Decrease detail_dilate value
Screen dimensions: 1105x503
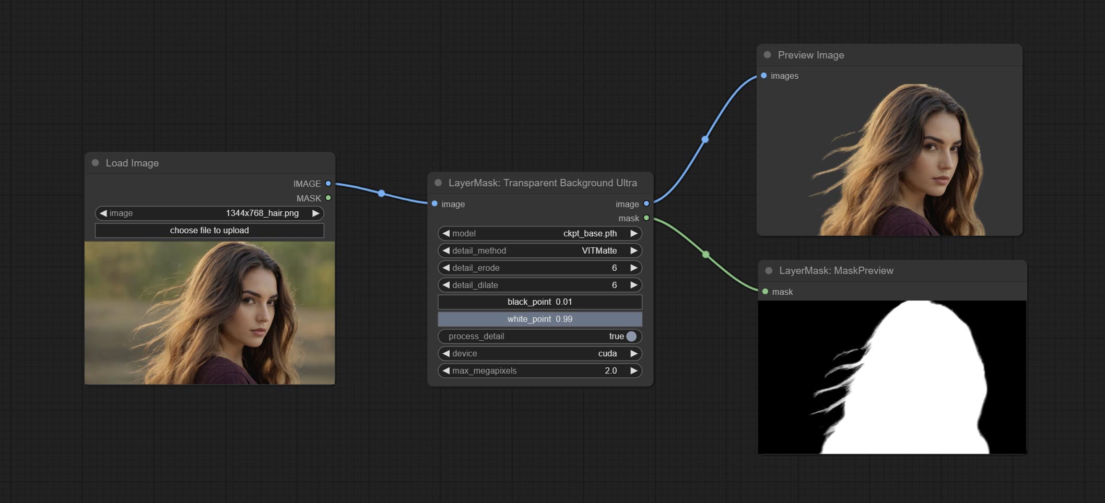pyautogui.click(x=446, y=285)
